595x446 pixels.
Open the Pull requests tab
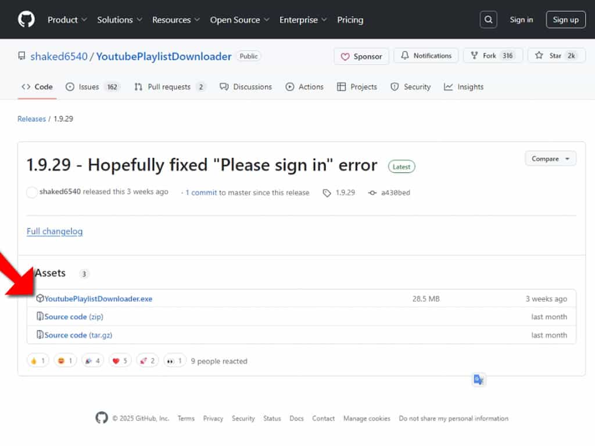[x=170, y=86]
